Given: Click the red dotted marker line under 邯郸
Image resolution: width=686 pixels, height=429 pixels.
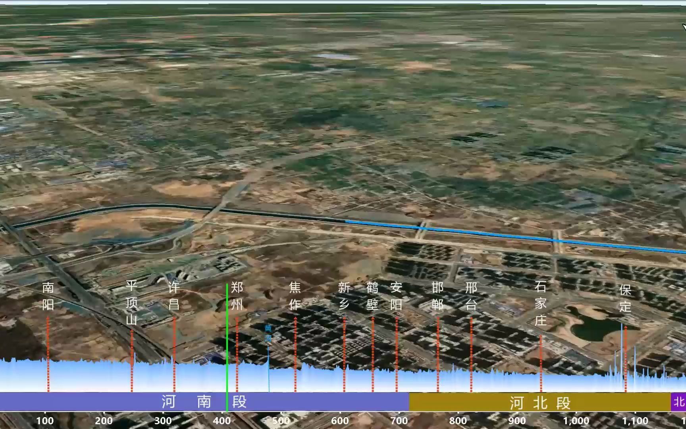Looking at the screenshot, I should click(438, 354).
